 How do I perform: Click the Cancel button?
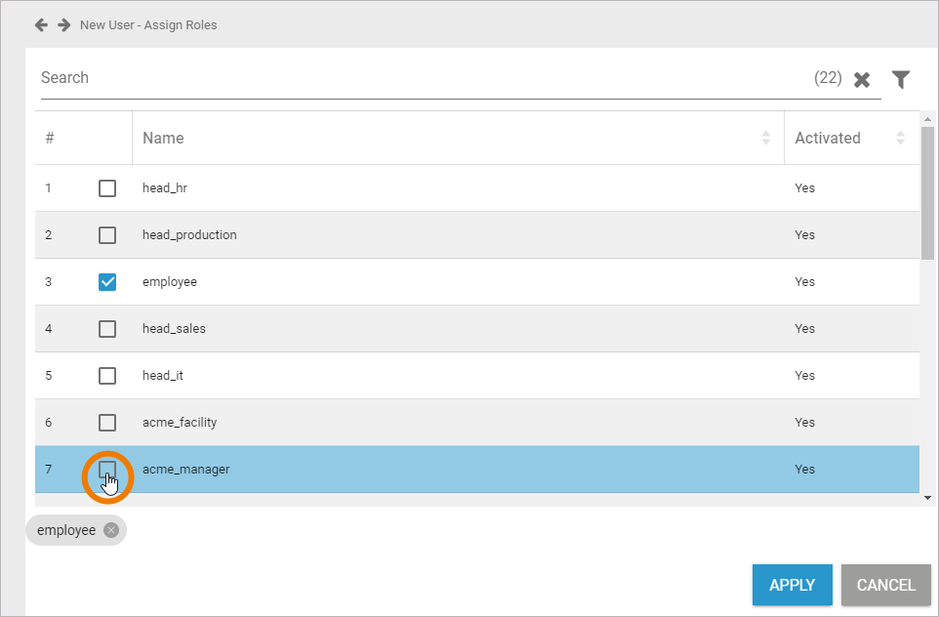click(x=885, y=585)
